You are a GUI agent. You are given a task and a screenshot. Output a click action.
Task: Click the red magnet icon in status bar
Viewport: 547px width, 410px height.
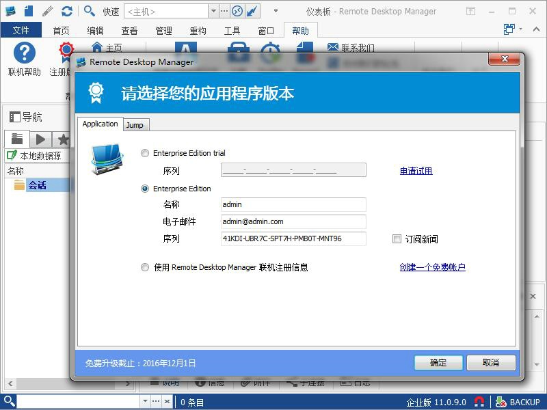479,402
